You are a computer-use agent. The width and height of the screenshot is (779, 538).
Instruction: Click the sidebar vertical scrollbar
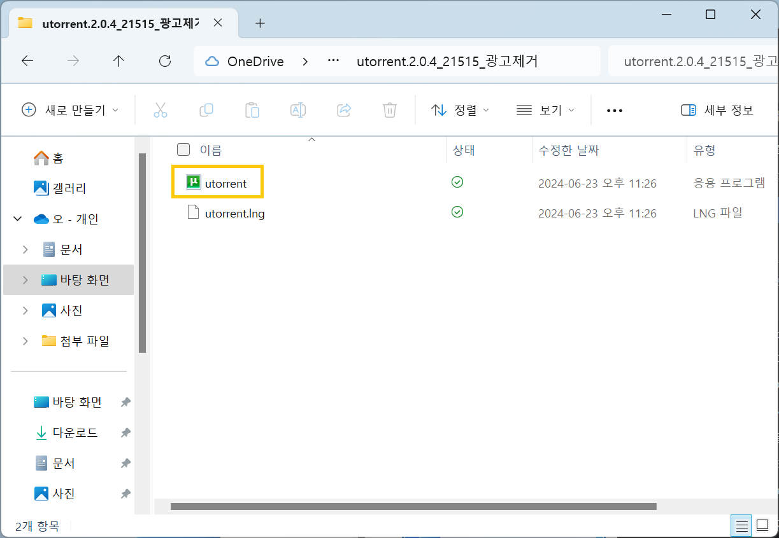click(x=143, y=253)
